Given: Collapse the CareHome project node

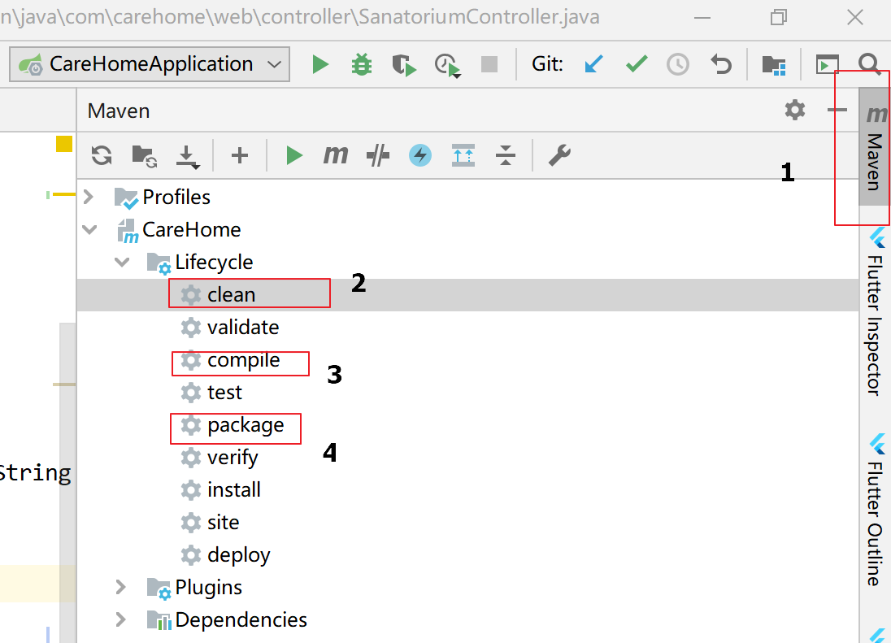Looking at the screenshot, I should 89,229.
